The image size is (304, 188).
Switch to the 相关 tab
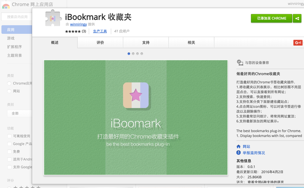click(191, 43)
